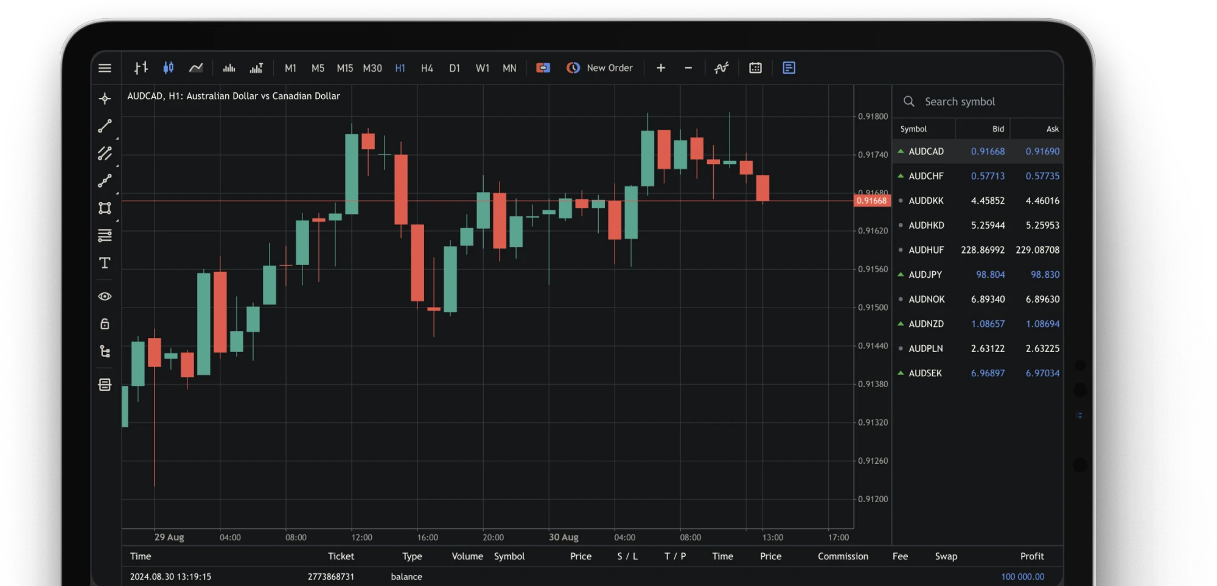This screenshot has width=1217, height=586.
Task: Toggle the bottom toolbox panel icon
Action: click(105, 384)
